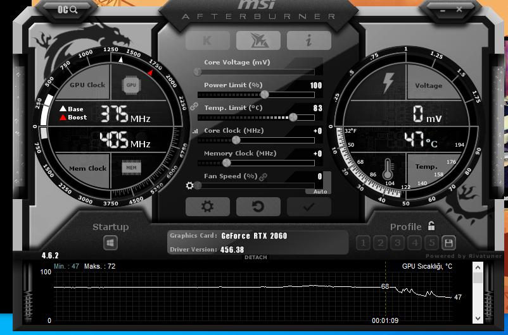This screenshot has height=335, width=508.
Task: Click the GPU Sıcaklığı, °C graph title
Action: (427, 267)
